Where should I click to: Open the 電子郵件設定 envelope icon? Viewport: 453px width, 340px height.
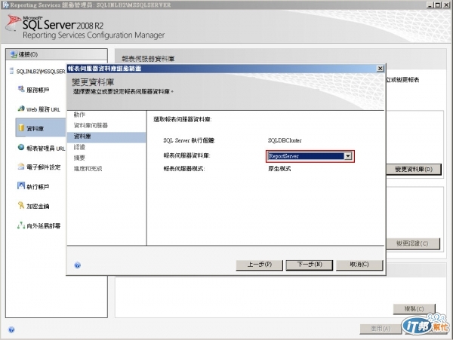(x=21, y=167)
